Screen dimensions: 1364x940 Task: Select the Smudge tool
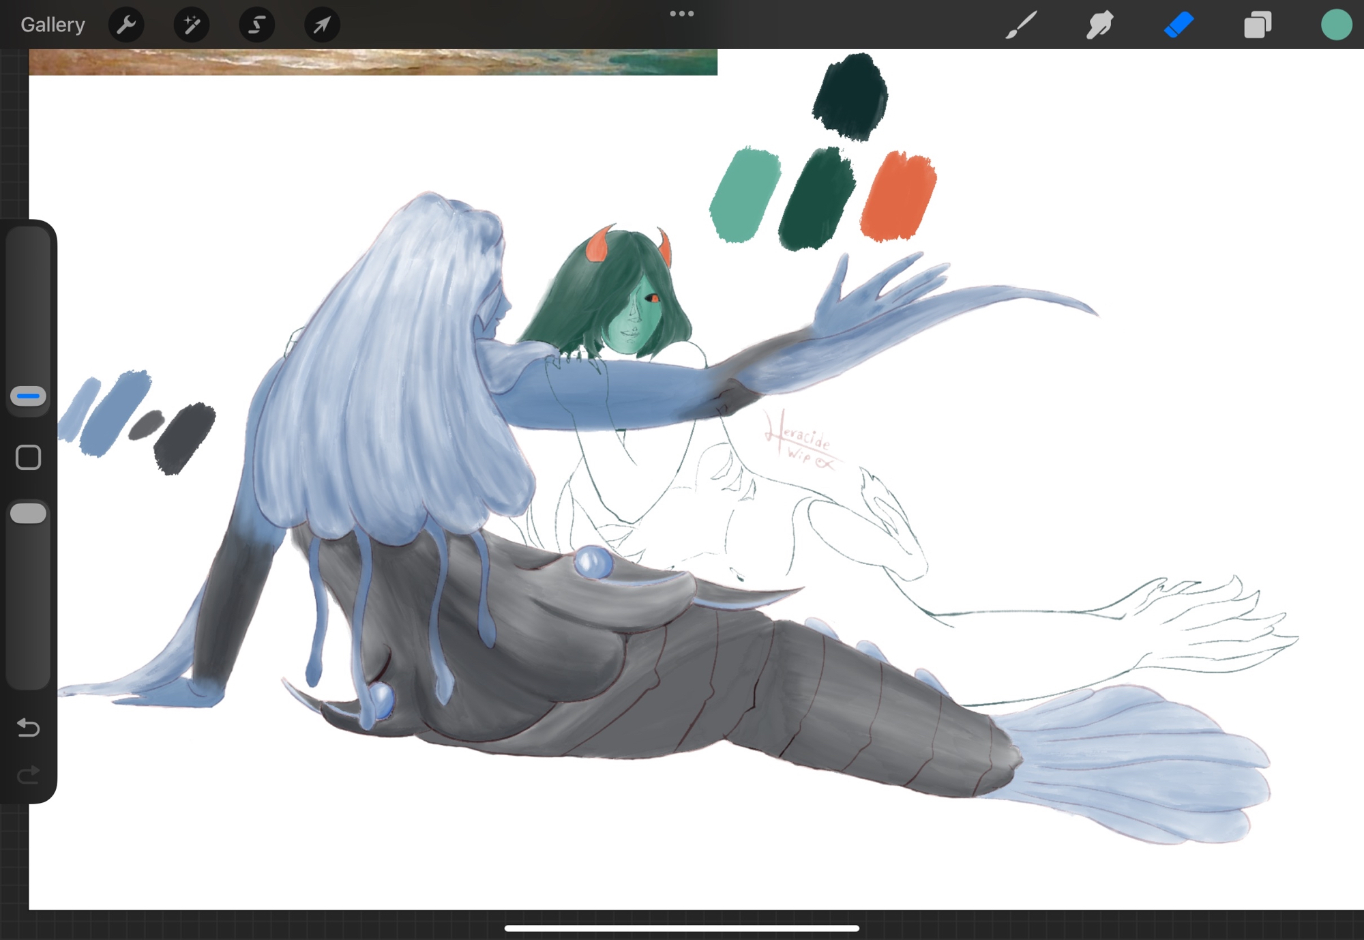coord(1099,25)
